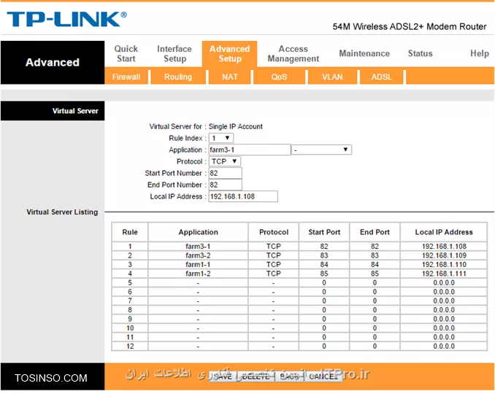Click the Start Port Number field
Viewport: 495px width, 394px height.
click(x=225, y=173)
